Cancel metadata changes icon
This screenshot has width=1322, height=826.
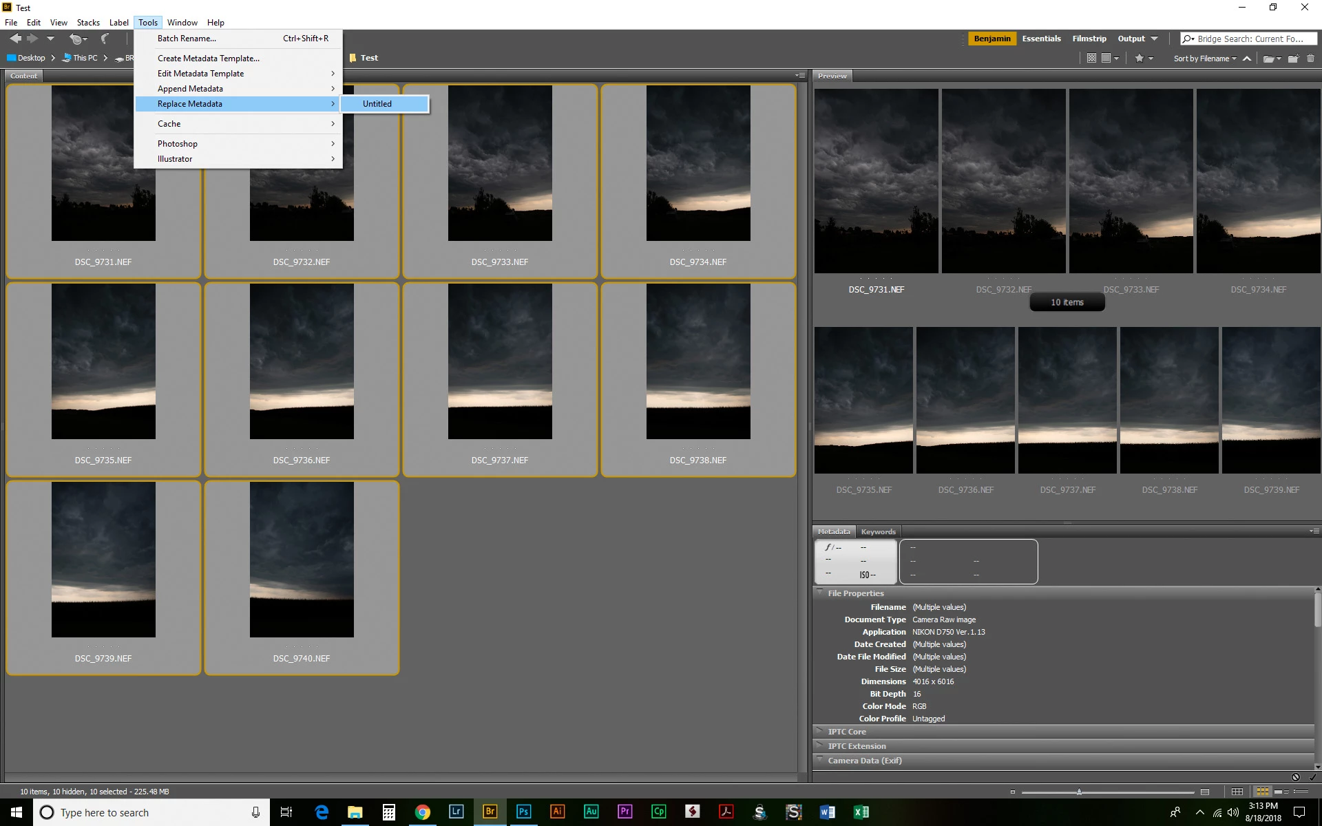pyautogui.click(x=1296, y=777)
